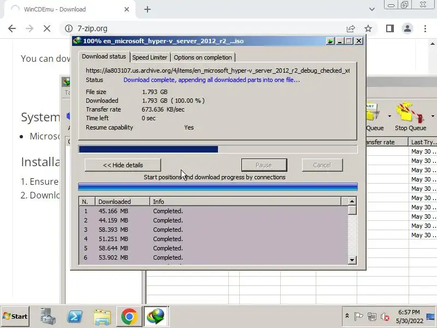This screenshot has width=437, height=328.
Task: Select connection row 5 with 58.644 MB
Action: click(214, 248)
